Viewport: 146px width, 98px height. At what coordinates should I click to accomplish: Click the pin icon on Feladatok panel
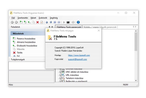tap(49, 27)
